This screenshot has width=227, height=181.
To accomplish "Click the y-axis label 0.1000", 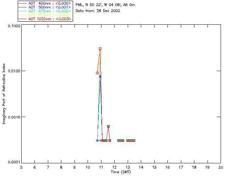I will (14, 26).
